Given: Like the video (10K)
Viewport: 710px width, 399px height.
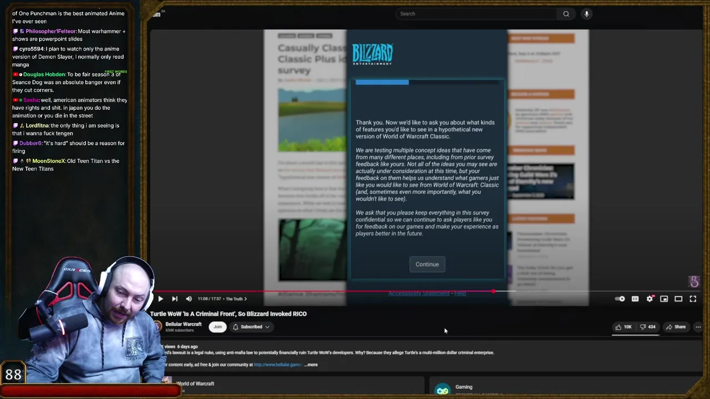Looking at the screenshot, I should (623, 327).
